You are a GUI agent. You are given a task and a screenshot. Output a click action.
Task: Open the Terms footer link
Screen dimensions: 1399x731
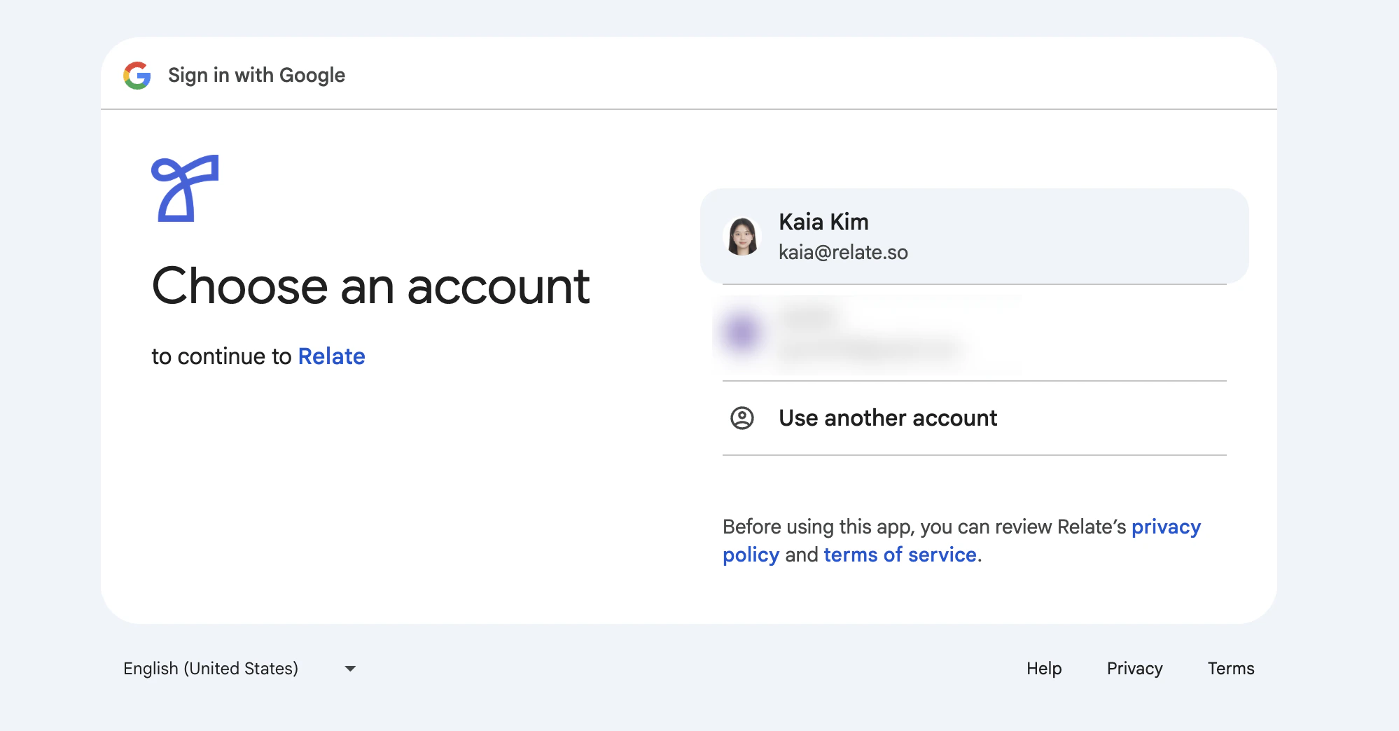[1230, 669]
